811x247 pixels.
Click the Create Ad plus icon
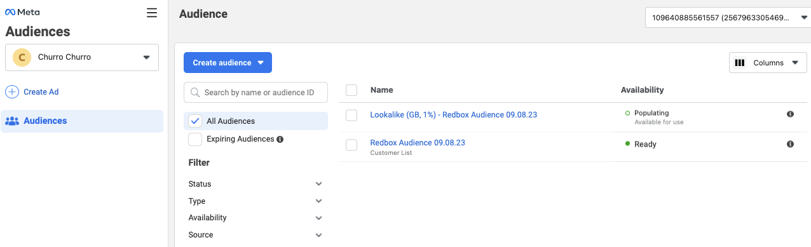point(12,92)
